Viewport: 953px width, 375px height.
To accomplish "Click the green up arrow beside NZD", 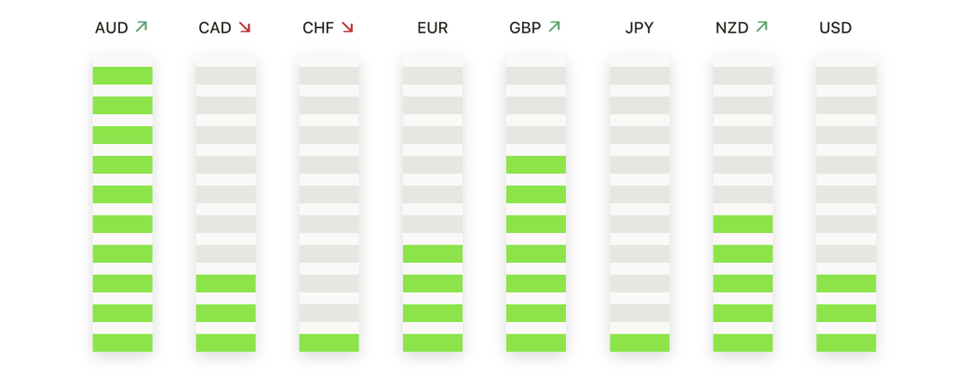I will 761,27.
